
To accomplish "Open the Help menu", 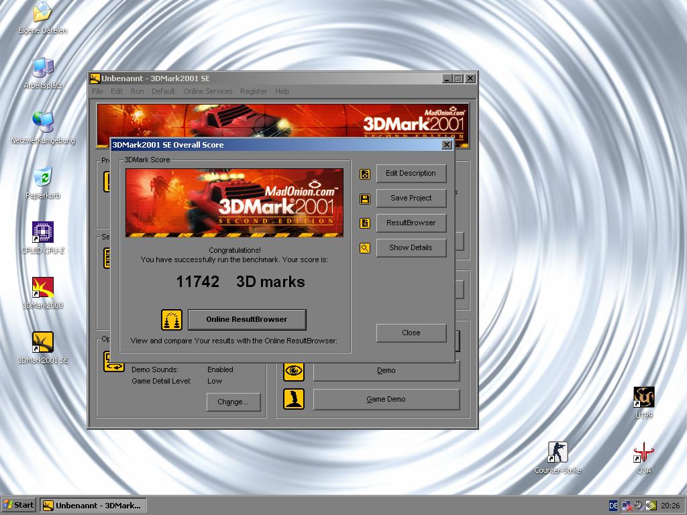I will click(x=282, y=91).
